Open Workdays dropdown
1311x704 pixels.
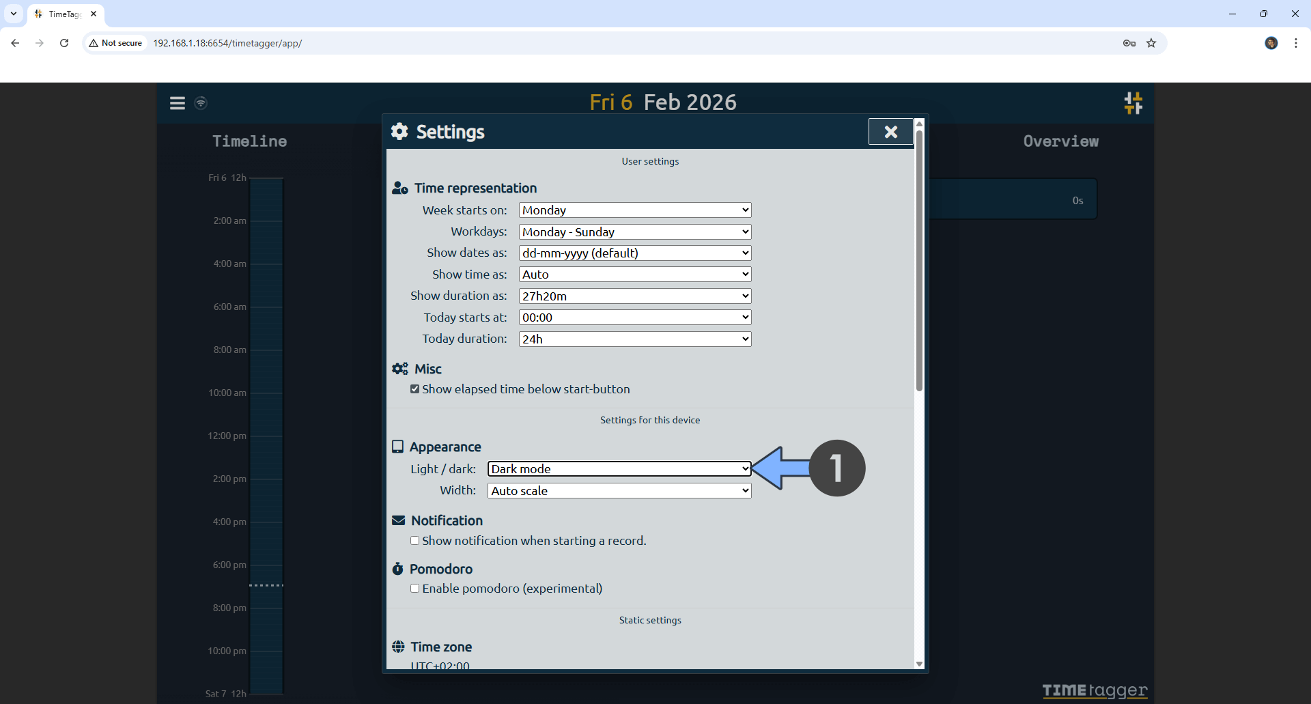tap(635, 232)
